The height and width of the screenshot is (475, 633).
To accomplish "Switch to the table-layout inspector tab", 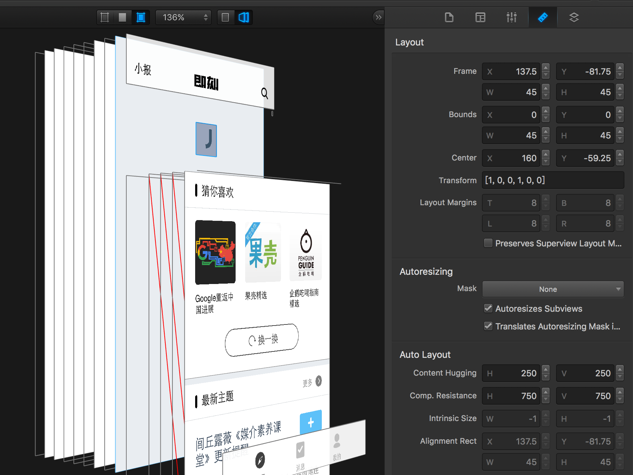I will [480, 17].
